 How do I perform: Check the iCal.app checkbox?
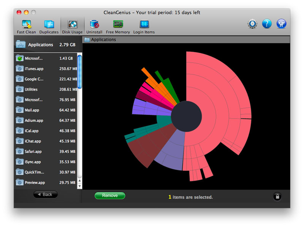[20, 131]
